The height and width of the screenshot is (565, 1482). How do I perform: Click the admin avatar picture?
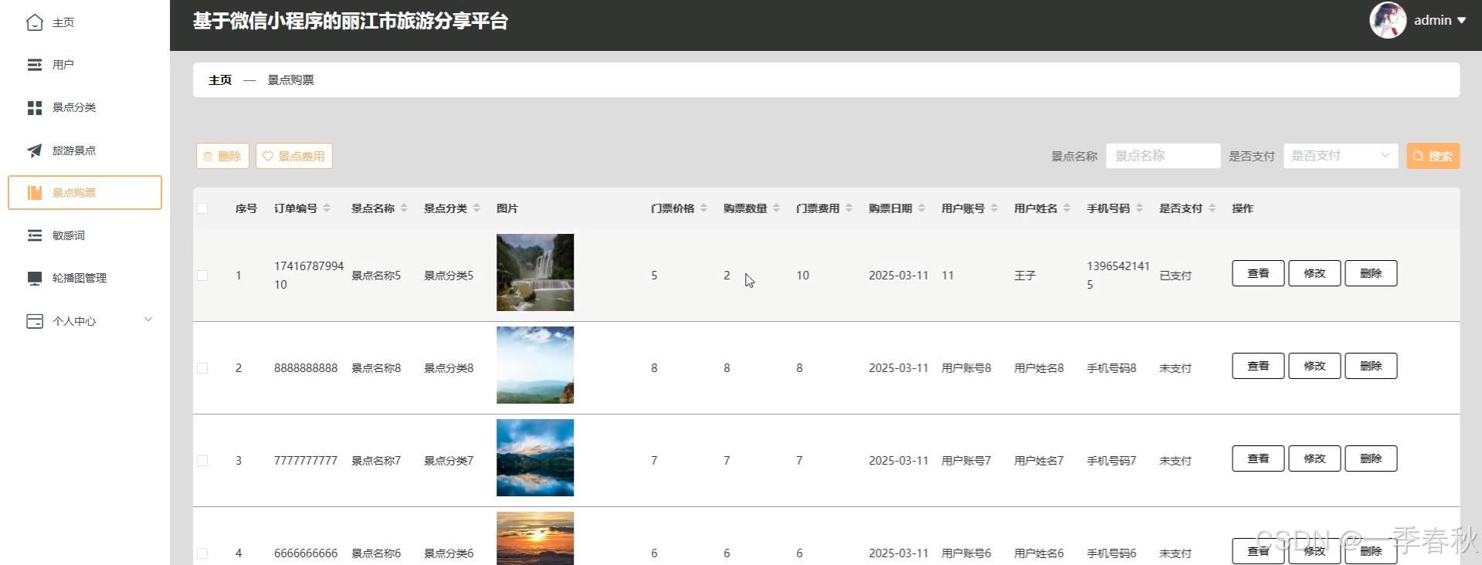(1387, 20)
